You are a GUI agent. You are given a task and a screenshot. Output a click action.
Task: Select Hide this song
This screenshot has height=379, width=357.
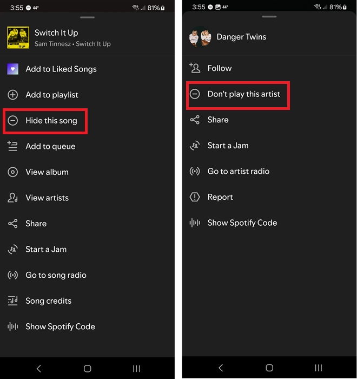(51, 120)
